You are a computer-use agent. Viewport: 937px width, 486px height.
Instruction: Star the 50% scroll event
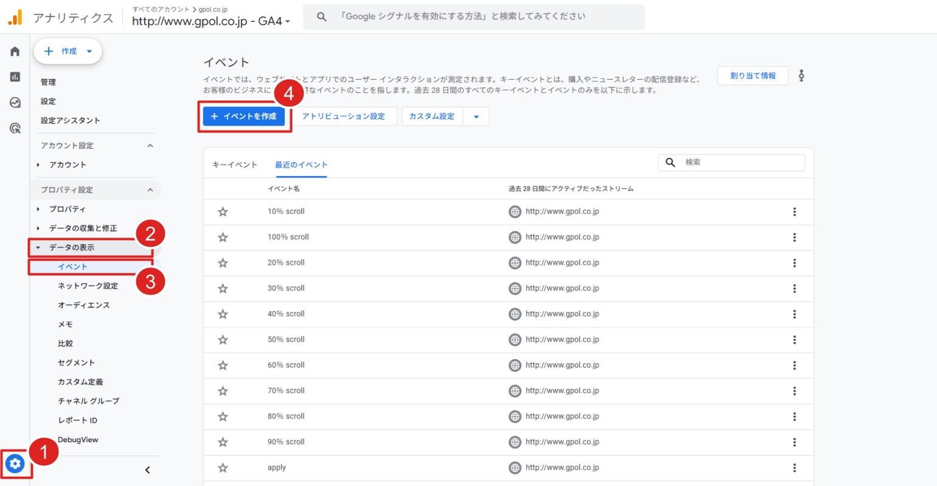[x=223, y=339]
